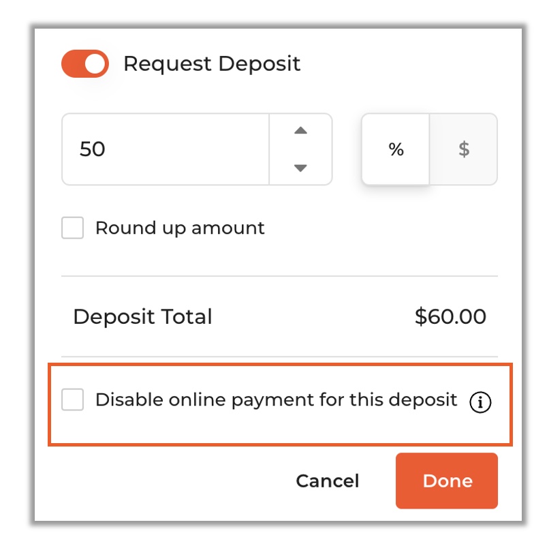Click into the deposit amount field showing 50
This screenshot has width=549, height=544.
(166, 149)
